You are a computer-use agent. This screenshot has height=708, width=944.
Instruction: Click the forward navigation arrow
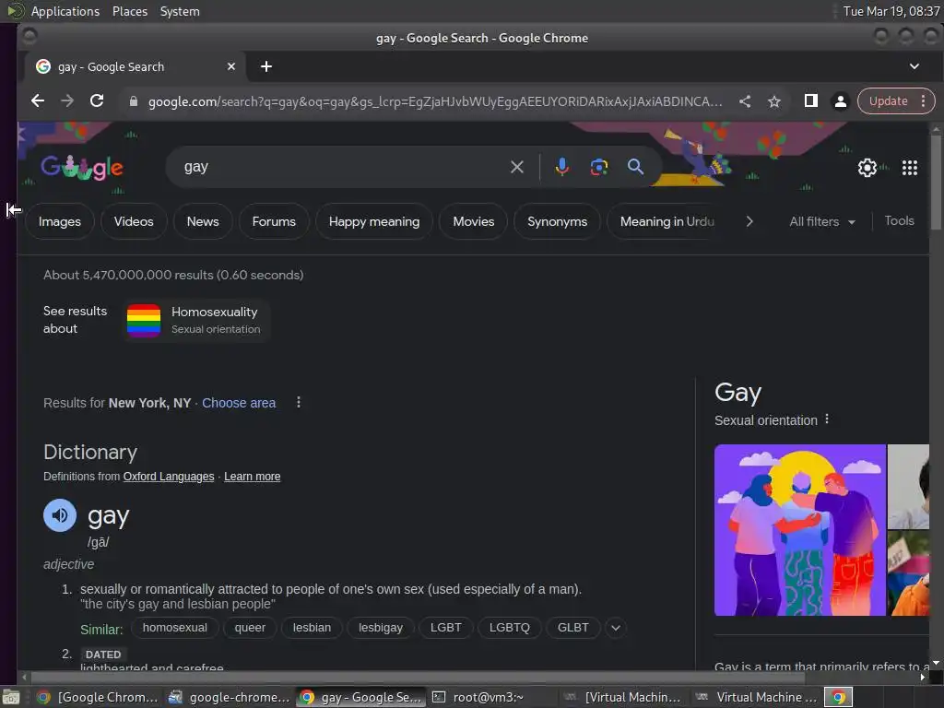(x=67, y=101)
